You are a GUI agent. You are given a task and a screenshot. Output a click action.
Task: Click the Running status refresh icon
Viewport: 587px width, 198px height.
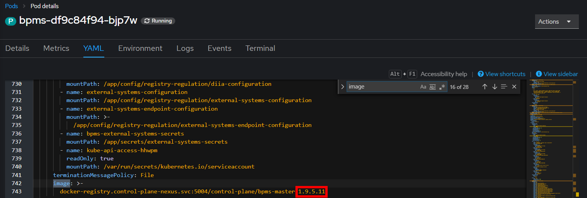coord(147,21)
